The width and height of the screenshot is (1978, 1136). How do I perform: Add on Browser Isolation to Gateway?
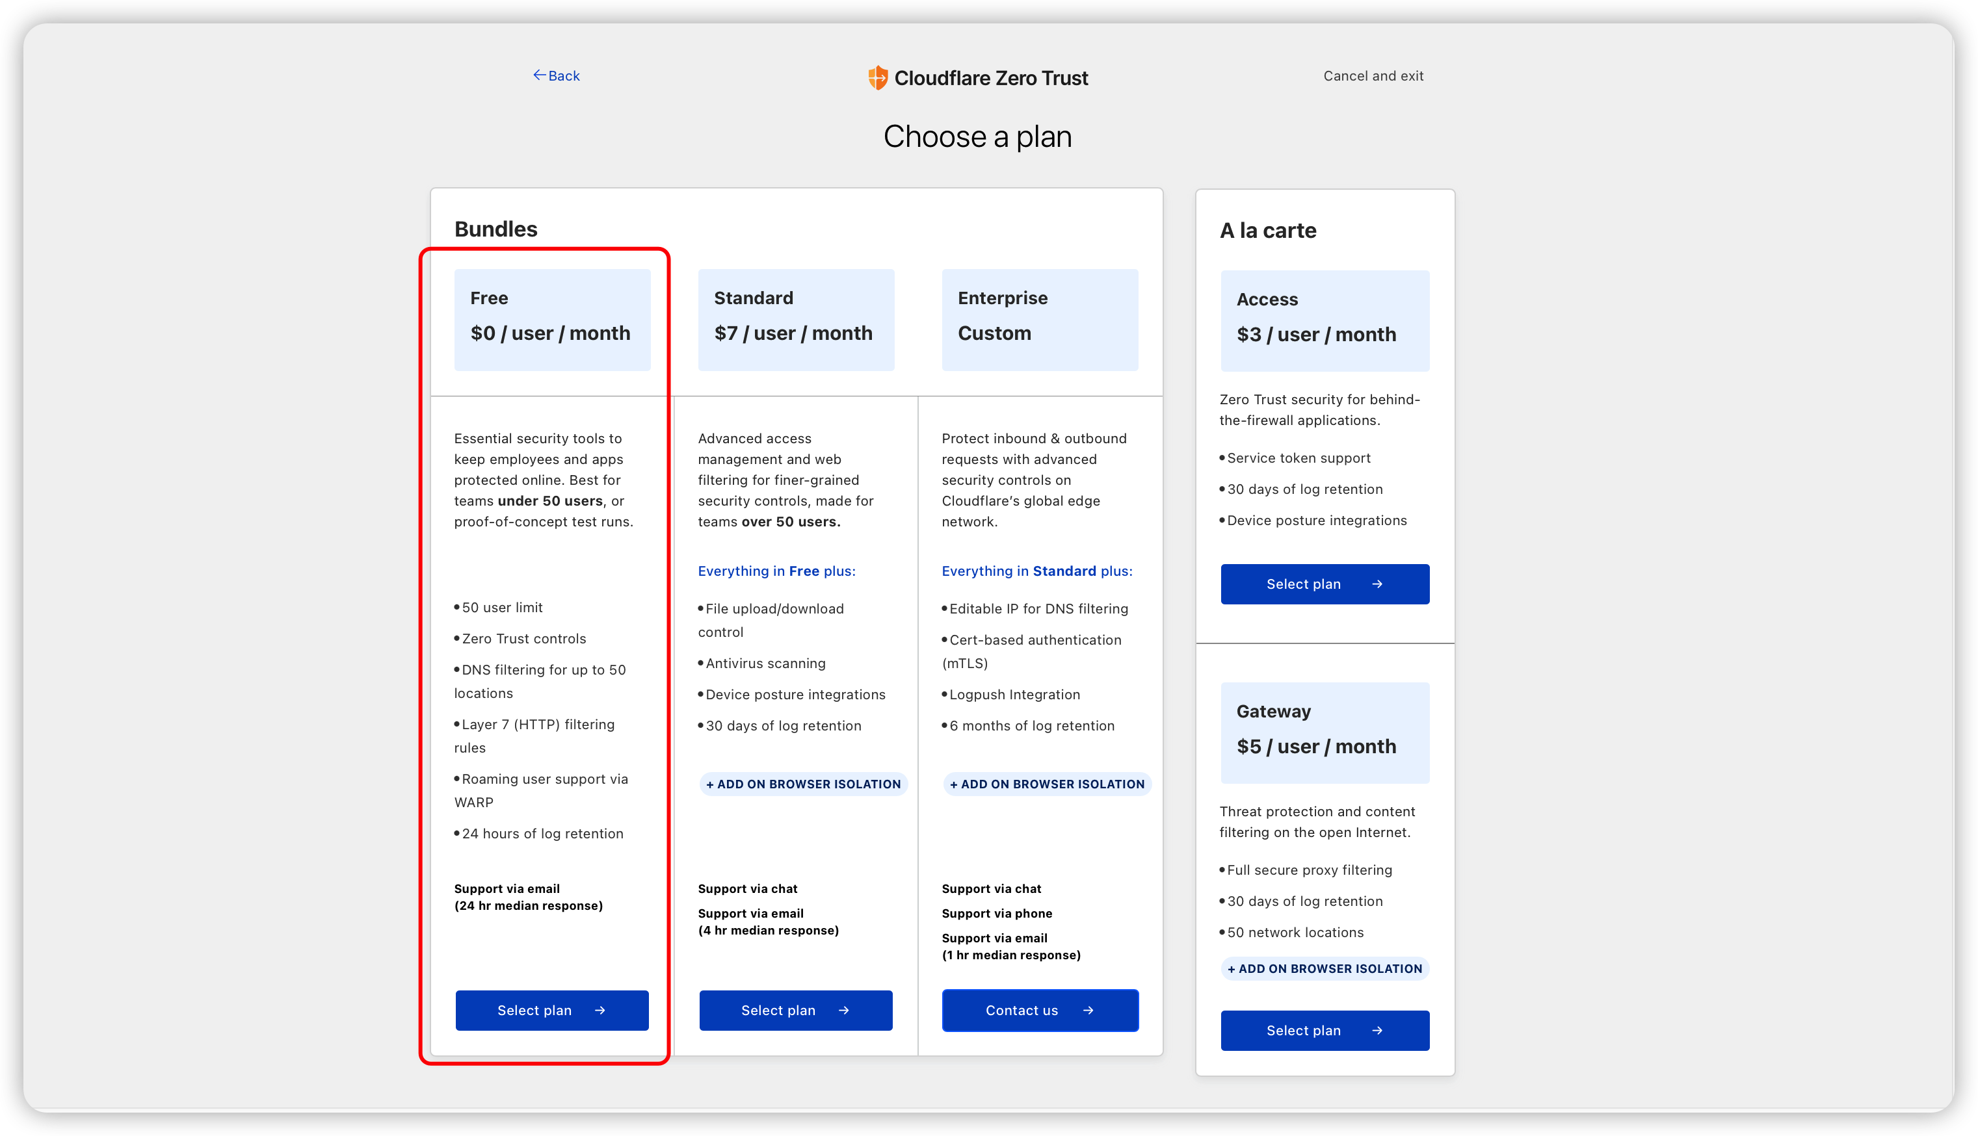click(x=1325, y=968)
